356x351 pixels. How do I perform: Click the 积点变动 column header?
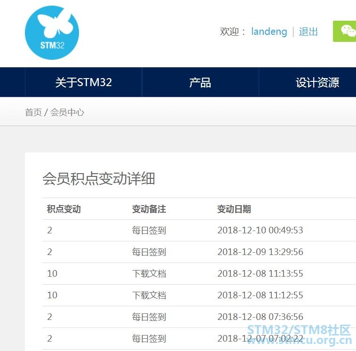tap(64, 209)
